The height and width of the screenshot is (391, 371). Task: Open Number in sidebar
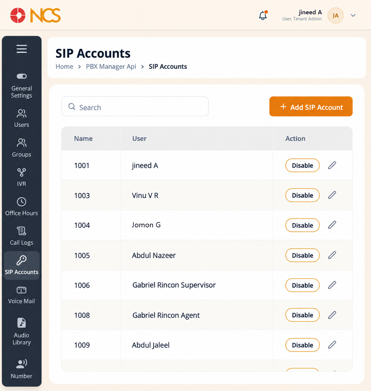22,369
